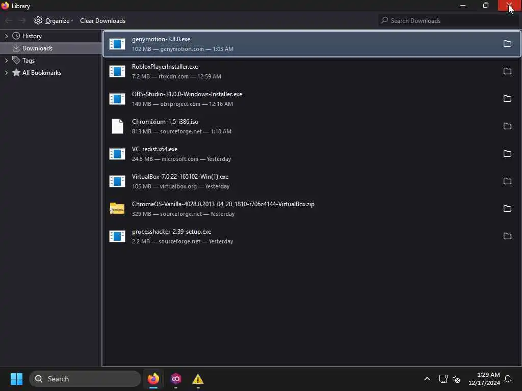Select the VC_redist.x64.exe file name
The height and width of the screenshot is (391, 522).
coord(155,149)
